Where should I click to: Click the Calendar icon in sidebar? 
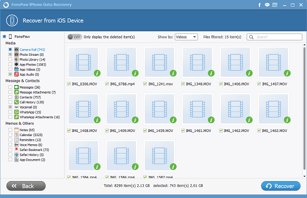[x=16, y=135]
